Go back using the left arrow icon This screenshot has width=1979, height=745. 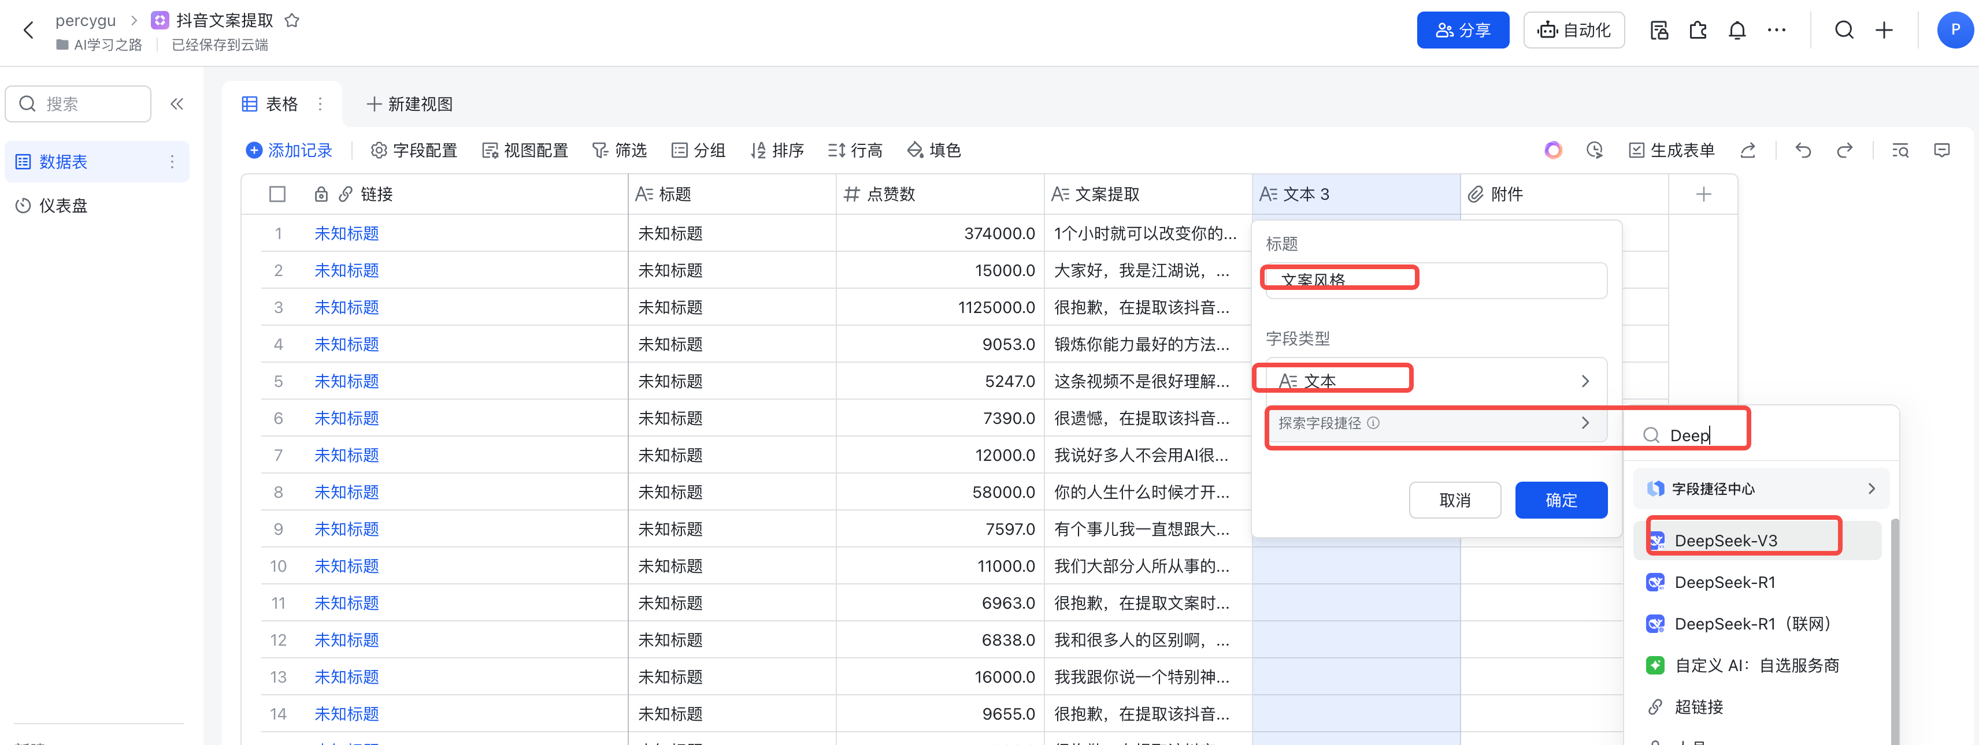coord(28,31)
